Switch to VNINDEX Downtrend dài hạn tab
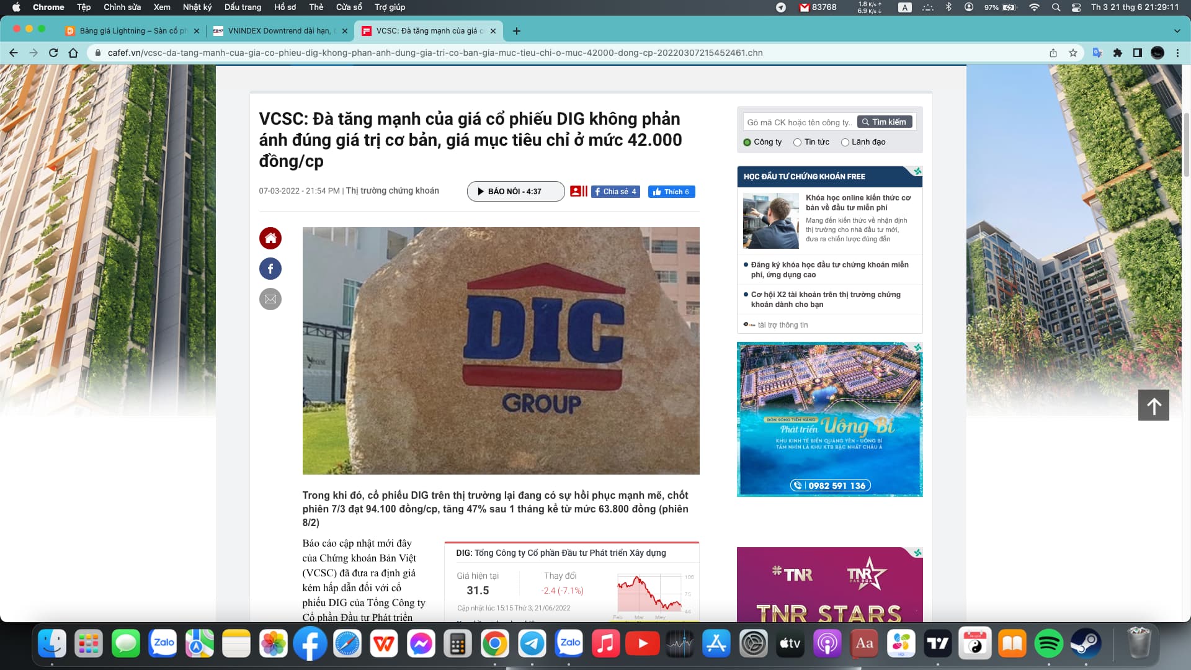1191x670 pixels. click(280, 31)
